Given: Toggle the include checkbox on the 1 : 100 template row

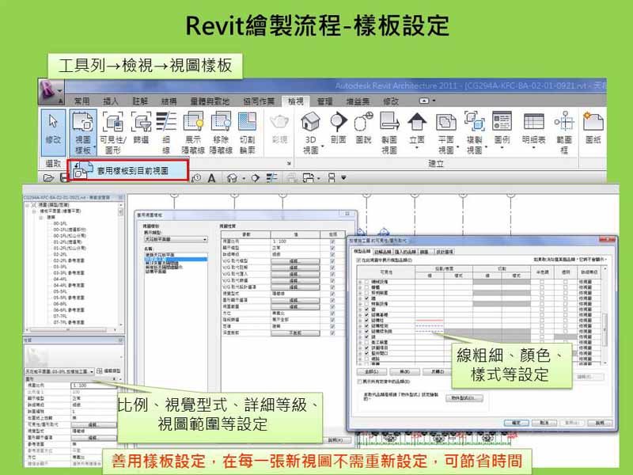Looking at the screenshot, I should click(x=332, y=241).
